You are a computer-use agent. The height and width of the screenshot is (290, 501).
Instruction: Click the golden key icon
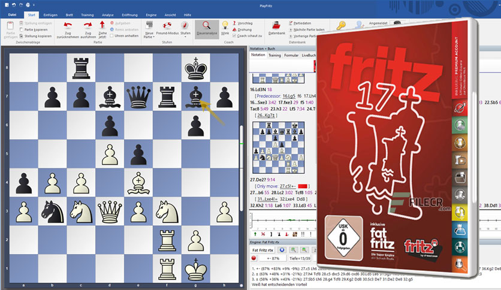coord(341,26)
